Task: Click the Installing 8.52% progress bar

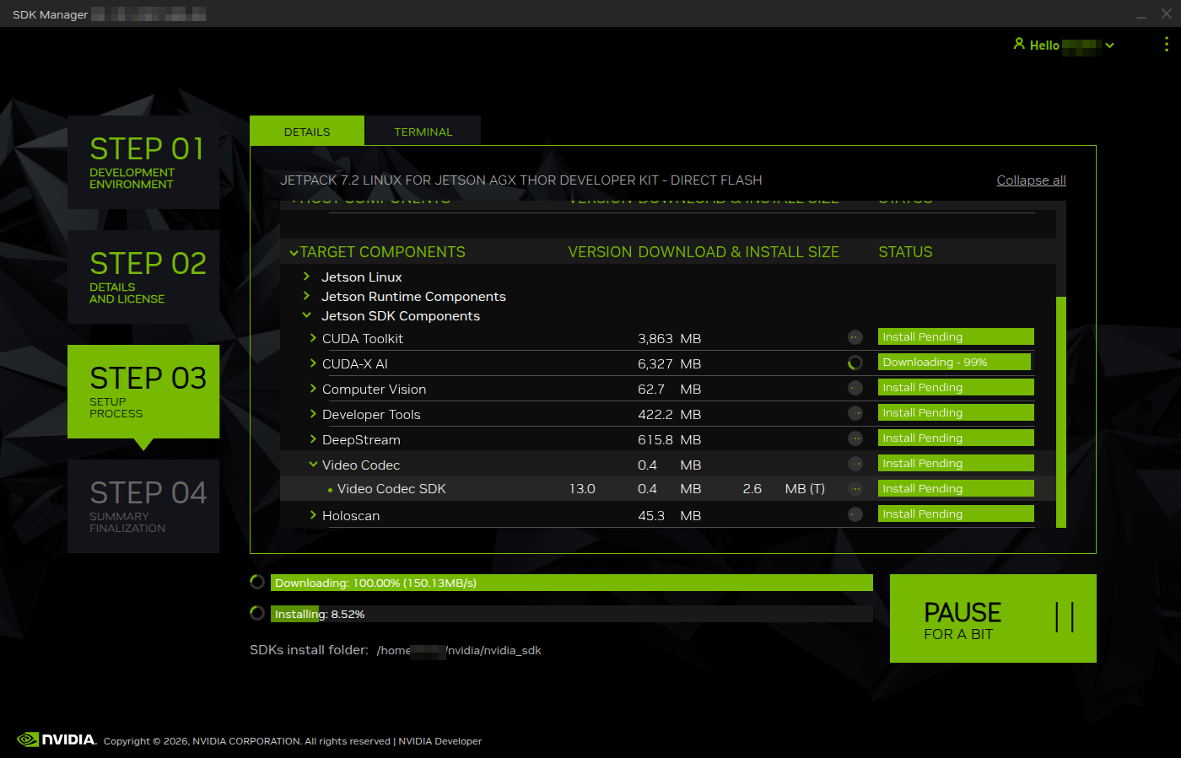Action: 572,614
